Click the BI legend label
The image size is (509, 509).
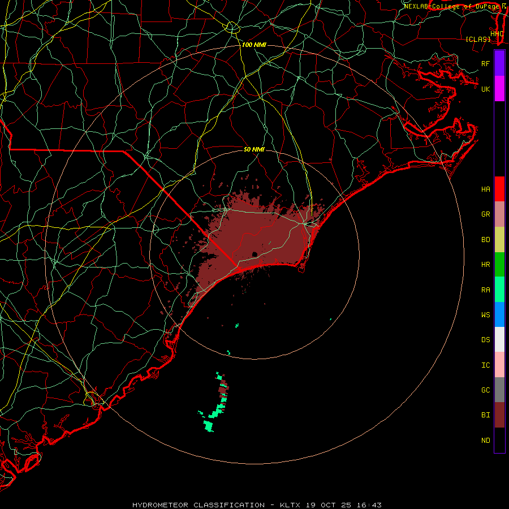pos(485,415)
